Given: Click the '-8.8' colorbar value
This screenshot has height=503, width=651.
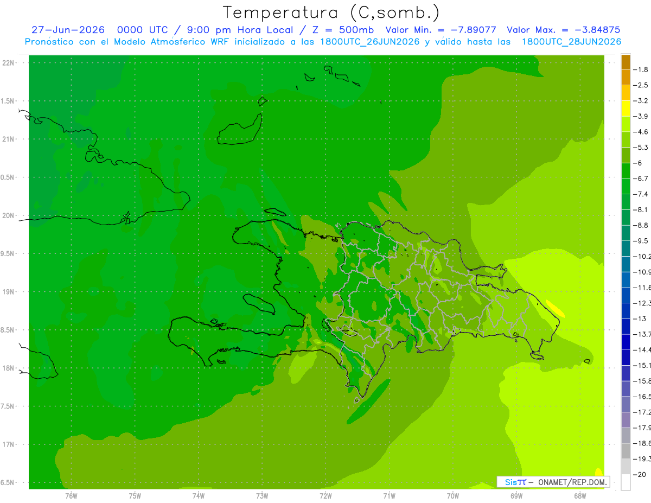Looking at the screenshot, I should point(641,225).
